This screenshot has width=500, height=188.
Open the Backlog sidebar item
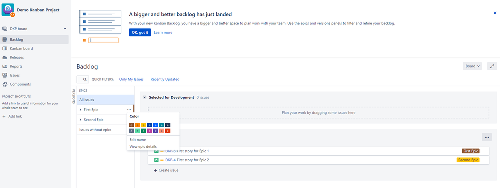pyautogui.click(x=34, y=40)
